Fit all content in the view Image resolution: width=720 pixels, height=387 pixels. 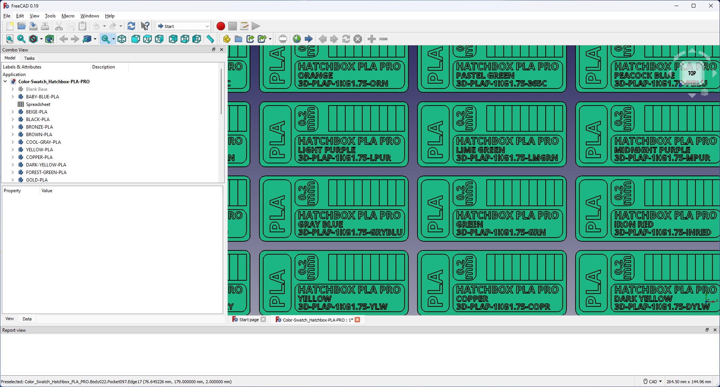pyautogui.click(x=10, y=39)
